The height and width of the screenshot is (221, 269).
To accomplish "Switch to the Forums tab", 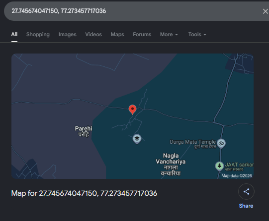I will point(142,34).
